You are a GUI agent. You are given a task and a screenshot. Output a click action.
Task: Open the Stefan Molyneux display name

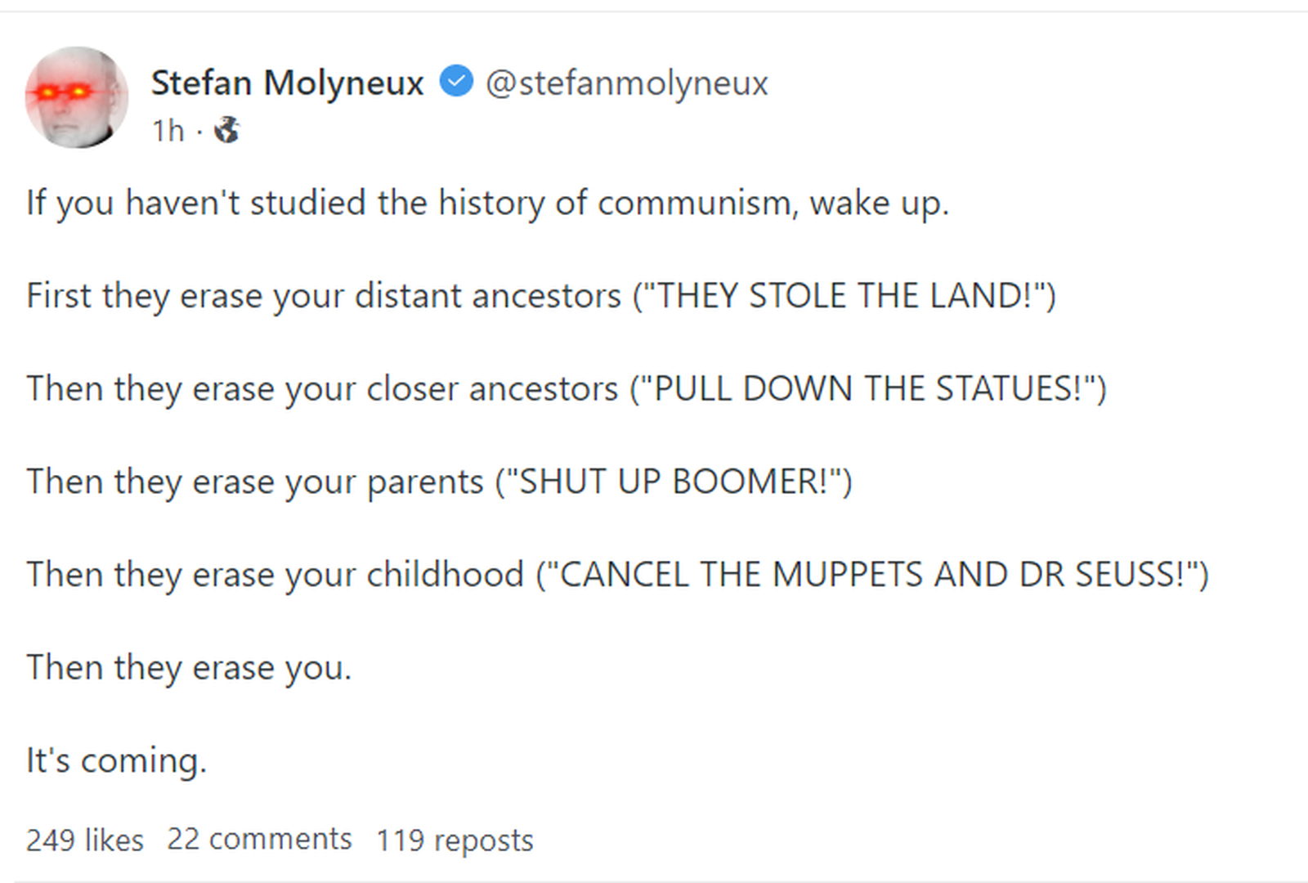tap(287, 83)
